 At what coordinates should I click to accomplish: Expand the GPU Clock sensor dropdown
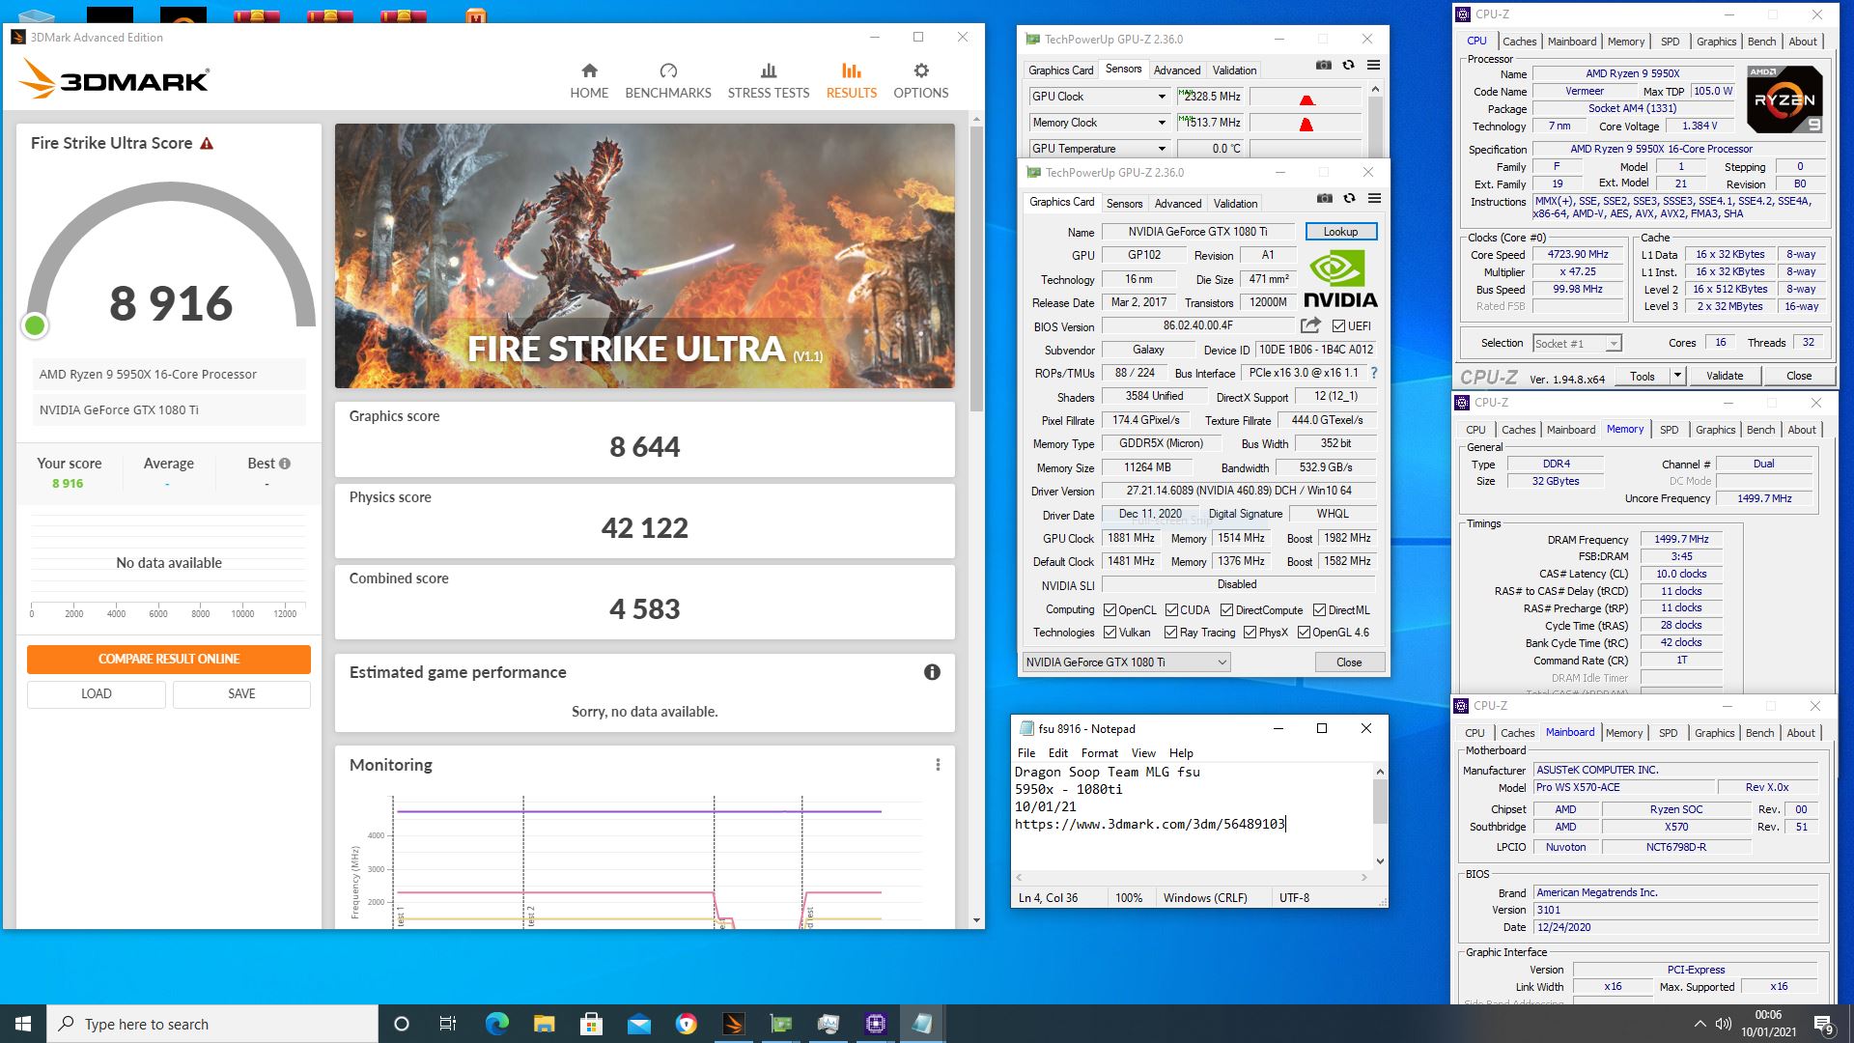[x=1162, y=97]
